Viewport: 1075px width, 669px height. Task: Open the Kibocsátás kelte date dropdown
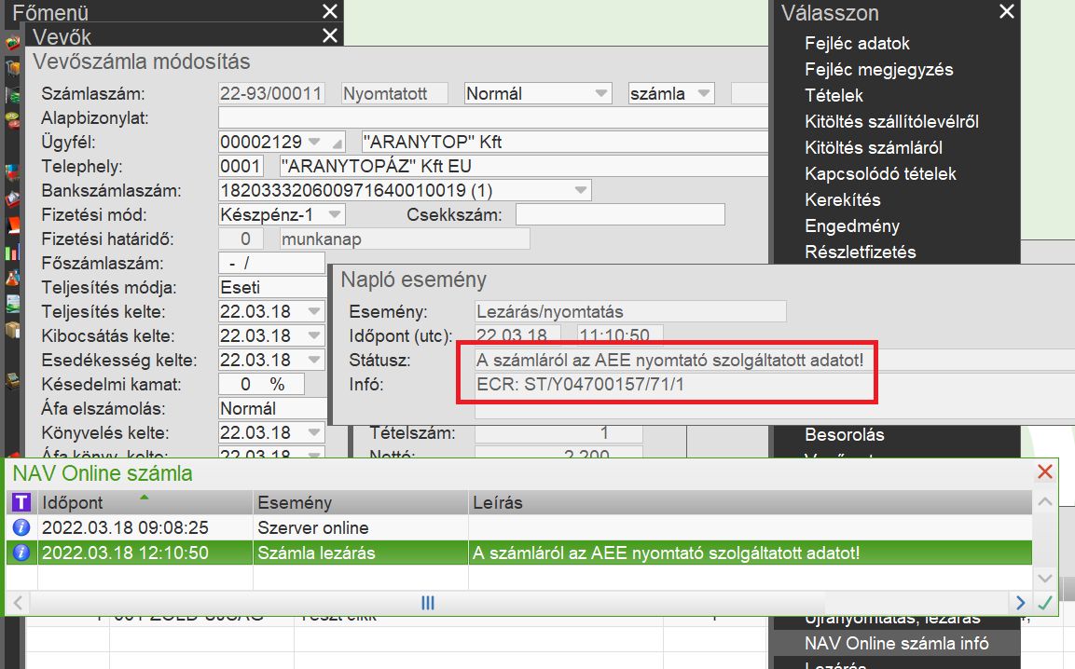pos(314,335)
